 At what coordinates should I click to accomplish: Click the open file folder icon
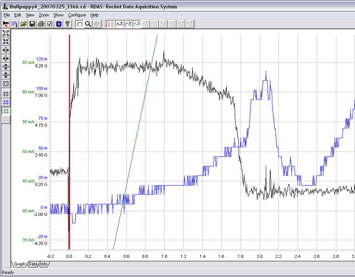coord(23,23)
